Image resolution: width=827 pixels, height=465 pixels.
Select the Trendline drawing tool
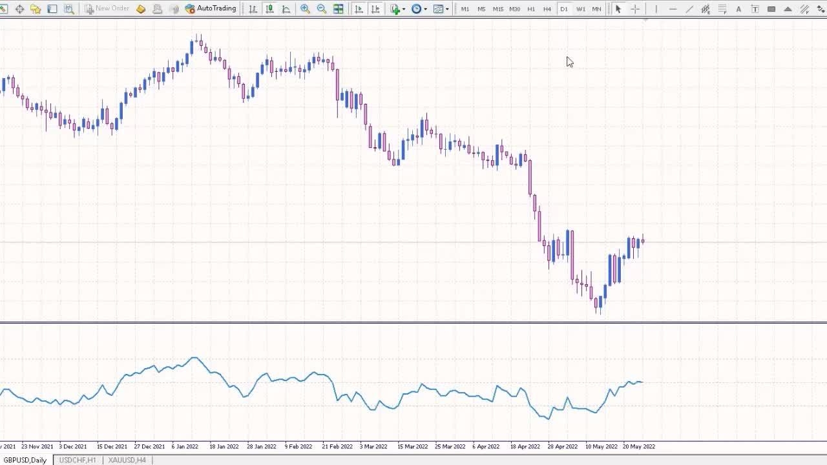[689, 9]
